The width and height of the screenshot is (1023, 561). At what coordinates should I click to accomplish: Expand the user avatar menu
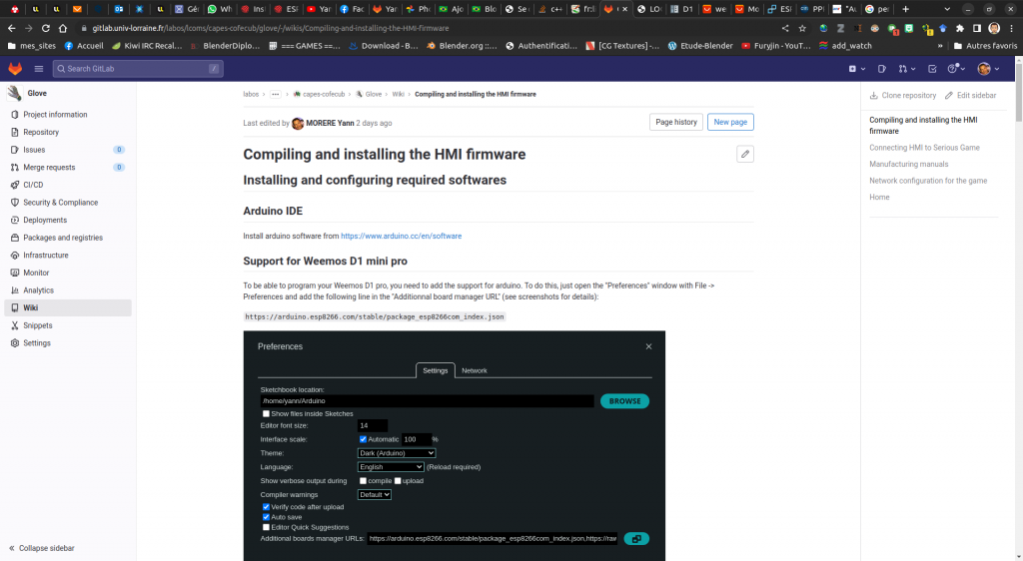pyautogui.click(x=987, y=69)
